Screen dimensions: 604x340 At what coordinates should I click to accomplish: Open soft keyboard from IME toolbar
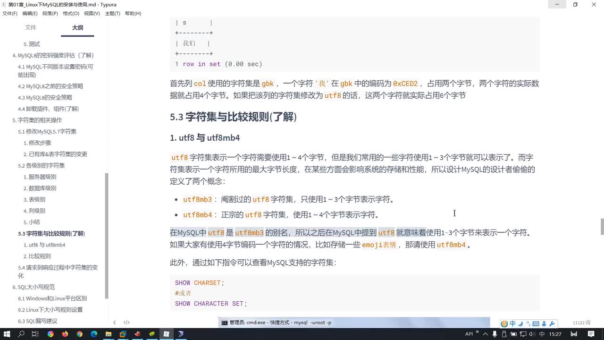[x=536, y=323]
